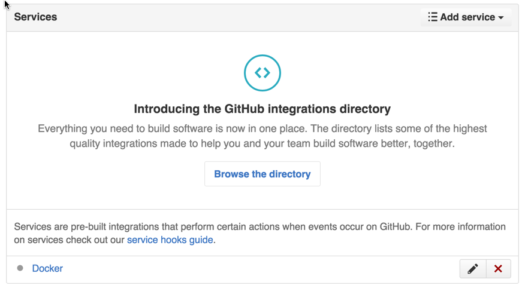525x285 pixels.
Task: Open the Add service dropdown
Action: point(466,17)
